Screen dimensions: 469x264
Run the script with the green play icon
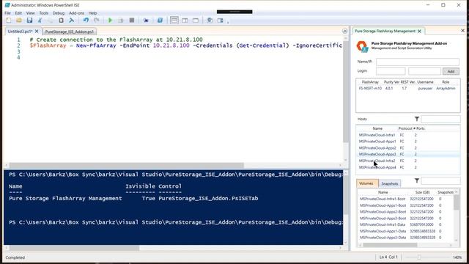pyautogui.click(x=110, y=21)
